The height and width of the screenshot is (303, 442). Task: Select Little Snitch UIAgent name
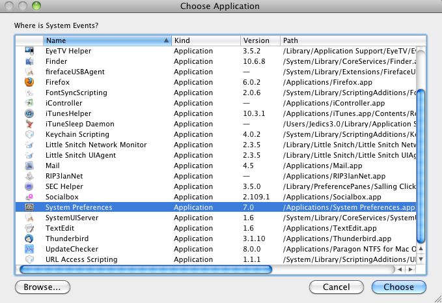tap(81, 156)
